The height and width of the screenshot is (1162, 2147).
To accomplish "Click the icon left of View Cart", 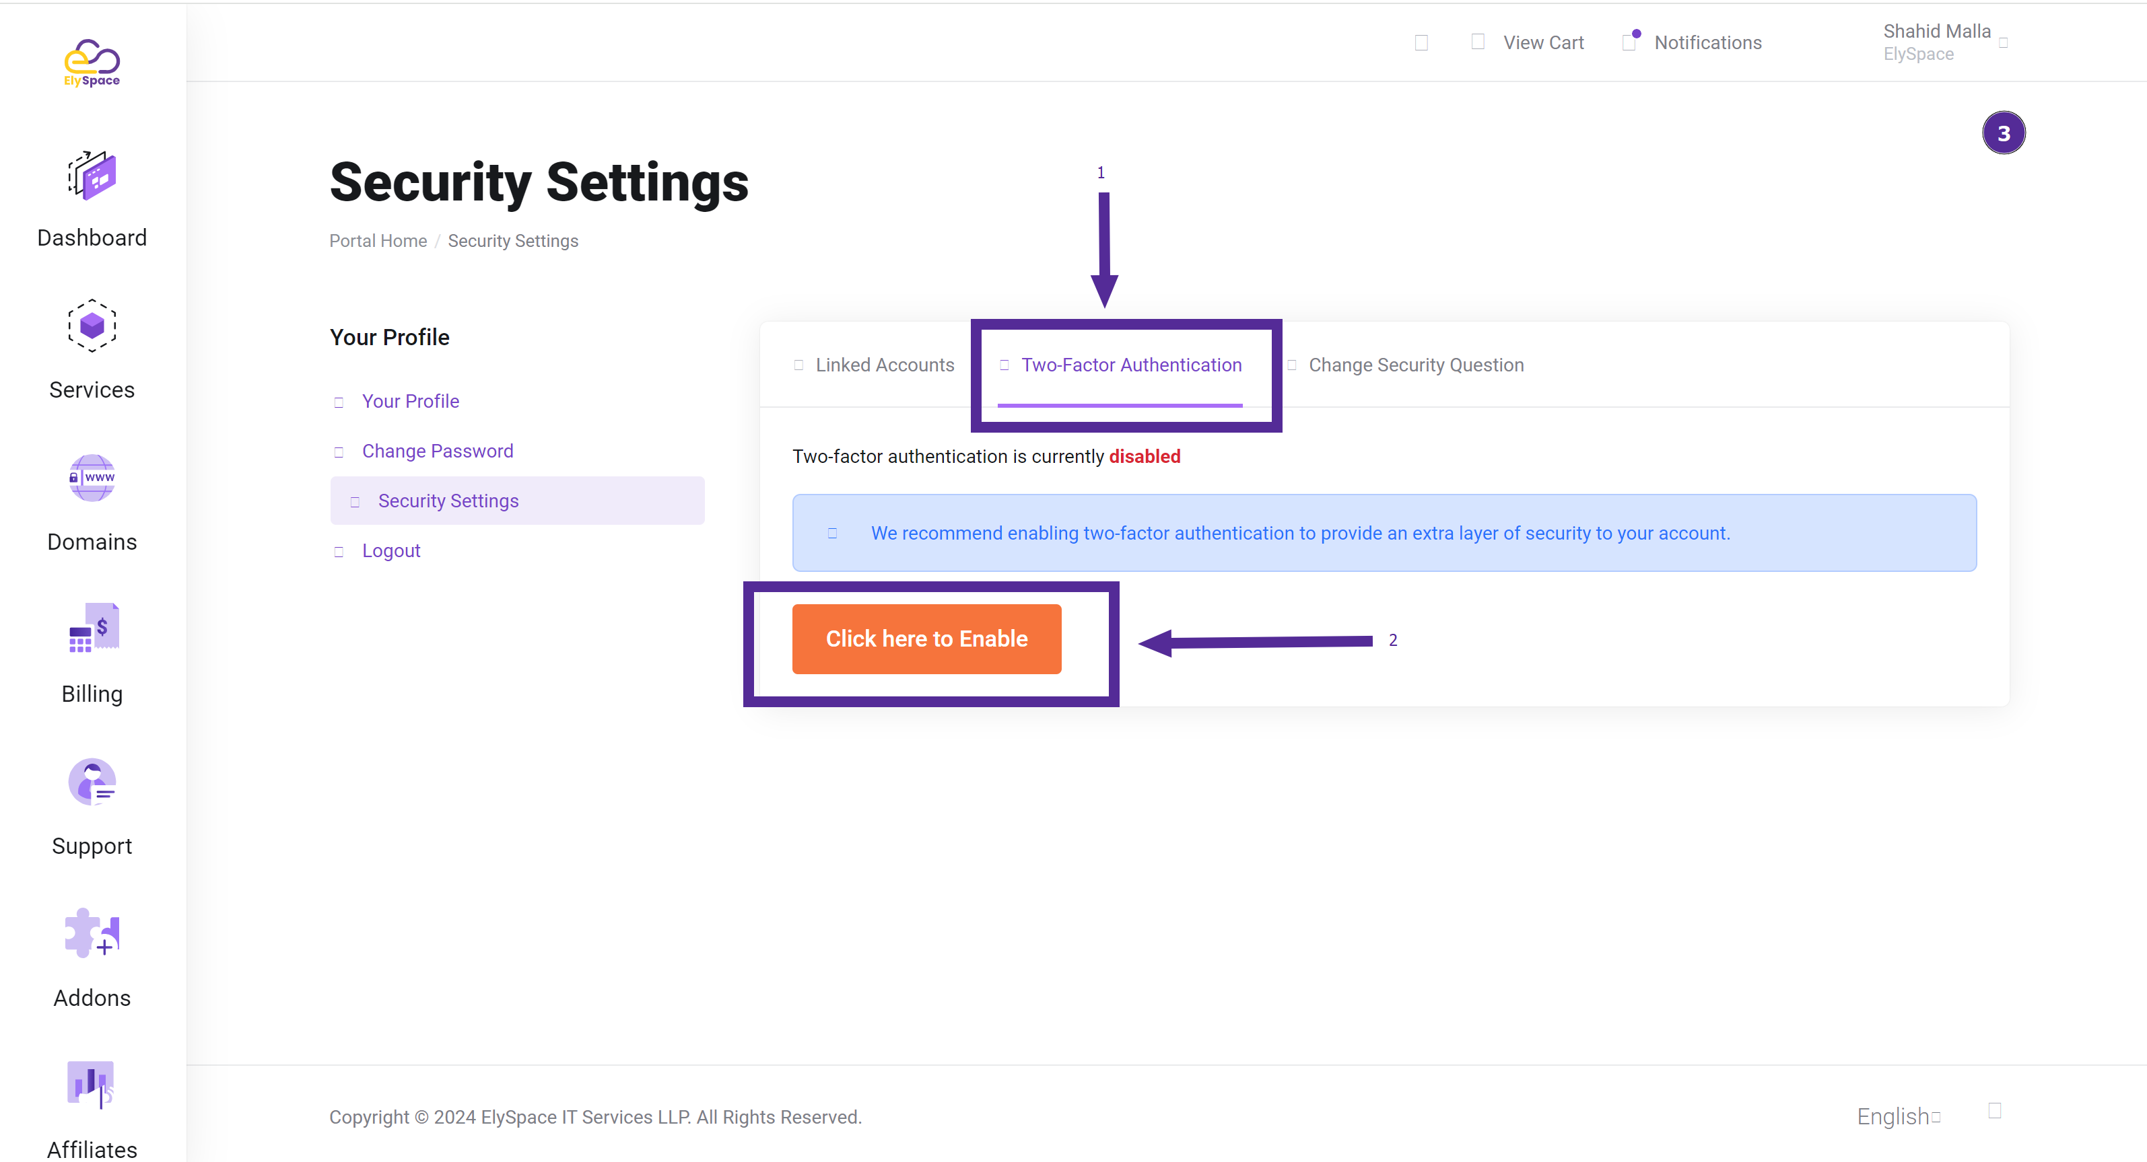I will click(1421, 42).
